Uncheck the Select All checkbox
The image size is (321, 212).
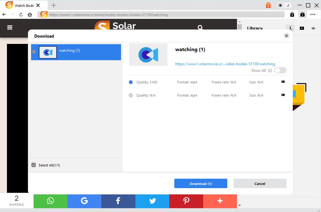tap(34, 165)
